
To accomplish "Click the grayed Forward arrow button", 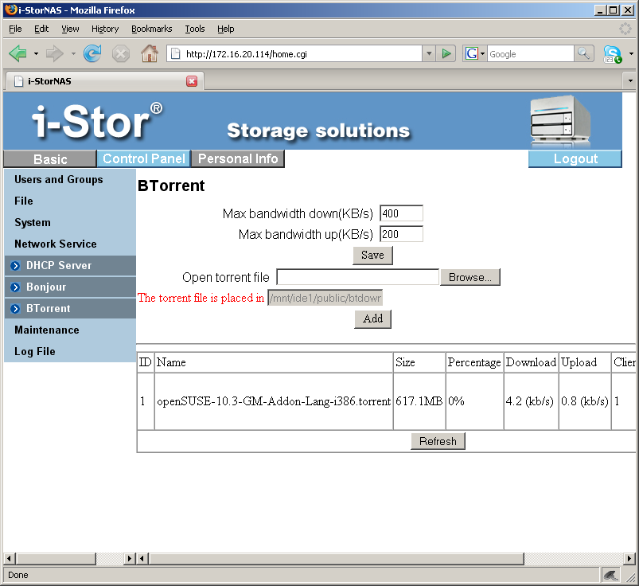I will [x=55, y=53].
